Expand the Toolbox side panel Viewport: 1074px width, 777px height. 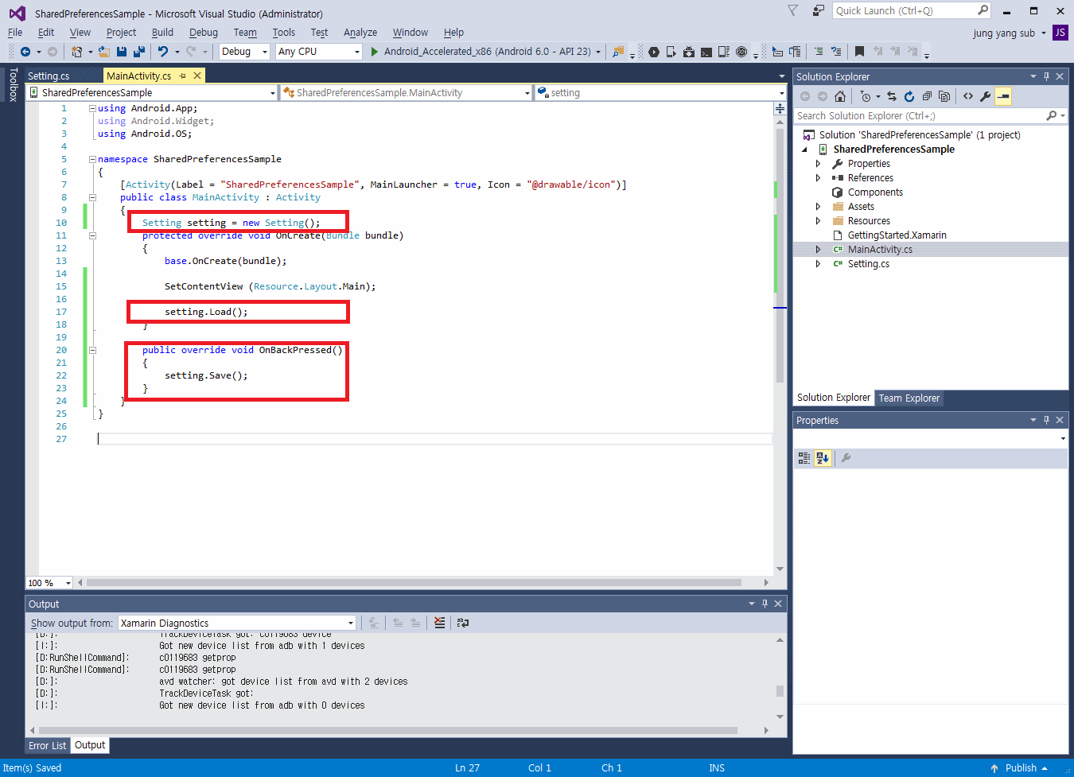coord(13,84)
